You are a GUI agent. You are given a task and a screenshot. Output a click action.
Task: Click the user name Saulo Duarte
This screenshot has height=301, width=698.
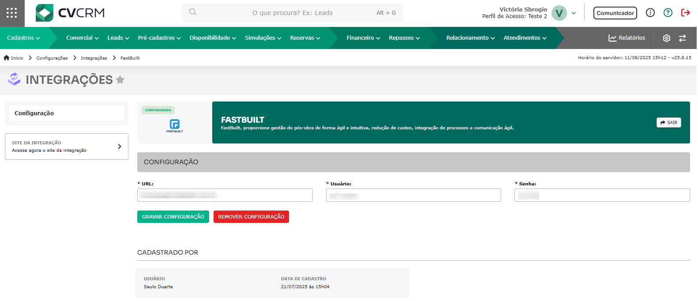[158, 287]
